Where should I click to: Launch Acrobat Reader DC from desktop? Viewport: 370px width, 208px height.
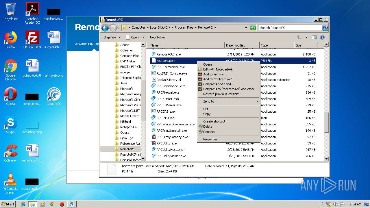pos(32,13)
